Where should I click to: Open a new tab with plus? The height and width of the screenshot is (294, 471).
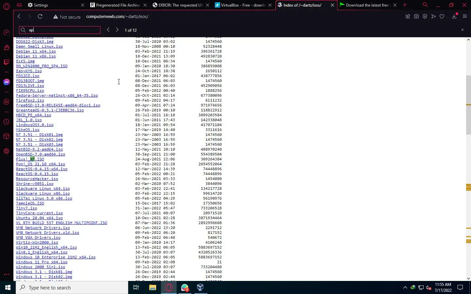point(405,5)
